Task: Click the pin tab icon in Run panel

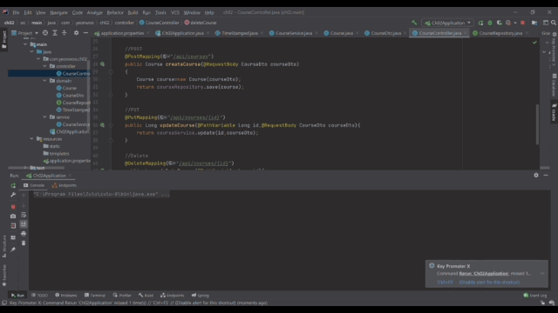Action: pyautogui.click(x=13, y=250)
